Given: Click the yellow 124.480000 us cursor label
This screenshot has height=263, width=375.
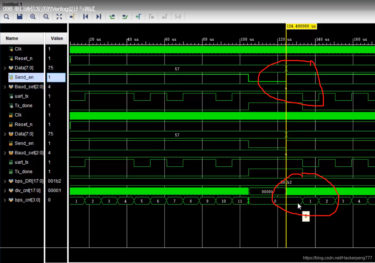Looking at the screenshot, I should point(302,26).
